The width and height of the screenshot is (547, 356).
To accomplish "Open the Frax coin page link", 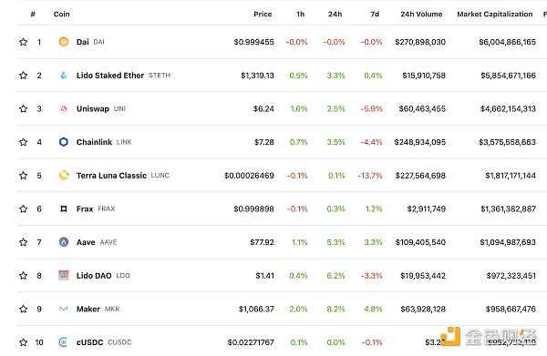I will point(85,209).
